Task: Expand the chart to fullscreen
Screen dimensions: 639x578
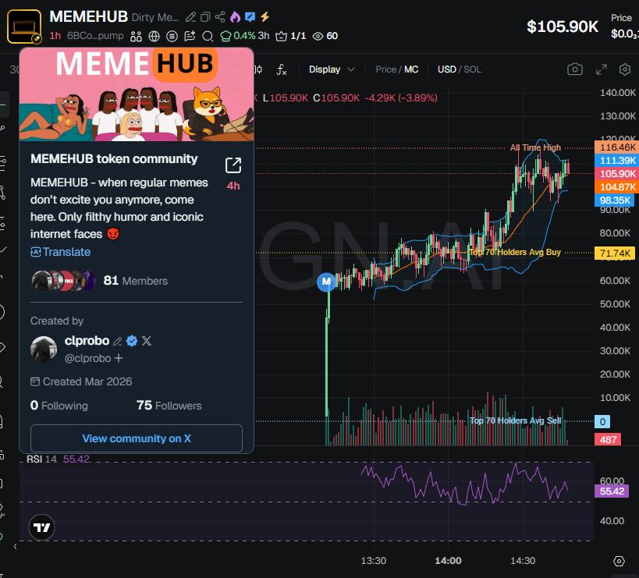Action: point(601,69)
